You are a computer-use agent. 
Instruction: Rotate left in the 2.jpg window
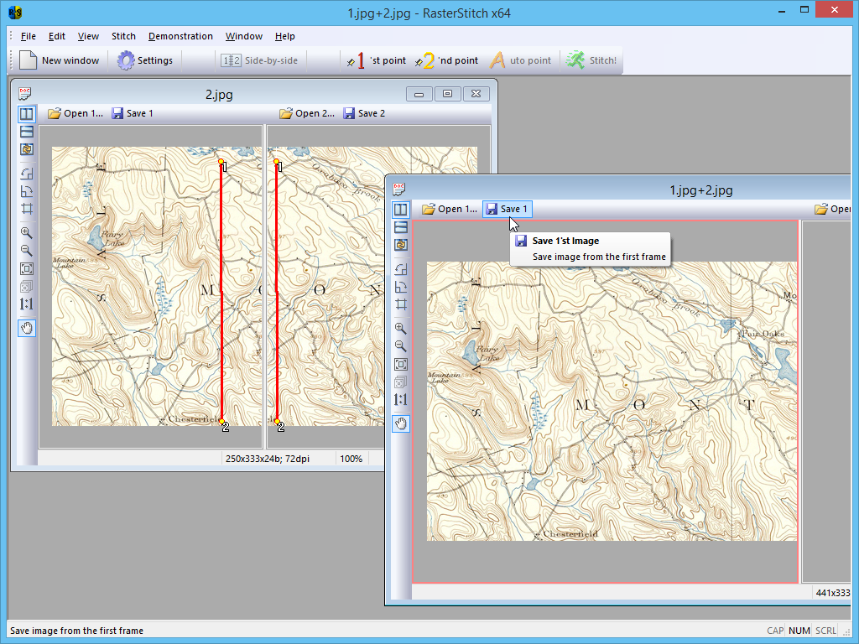(x=27, y=174)
